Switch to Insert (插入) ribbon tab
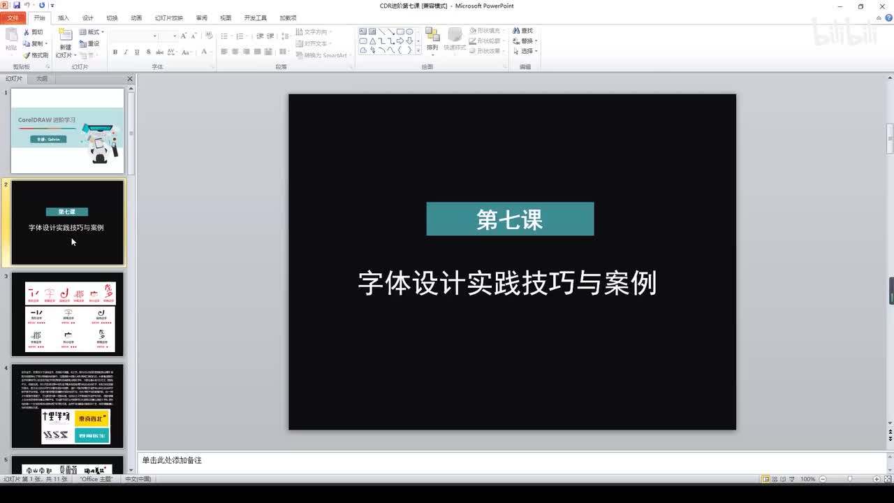 pyautogui.click(x=64, y=17)
